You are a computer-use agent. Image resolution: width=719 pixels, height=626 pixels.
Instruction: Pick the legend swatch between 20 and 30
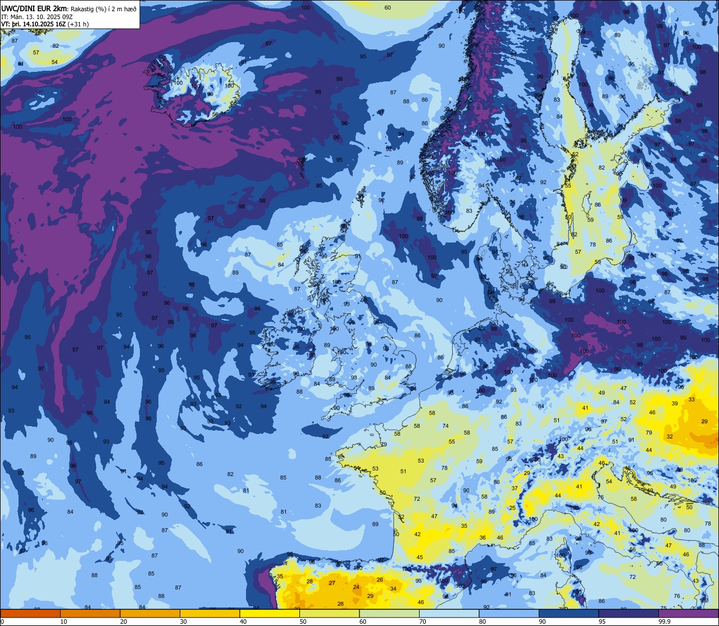click(x=150, y=613)
